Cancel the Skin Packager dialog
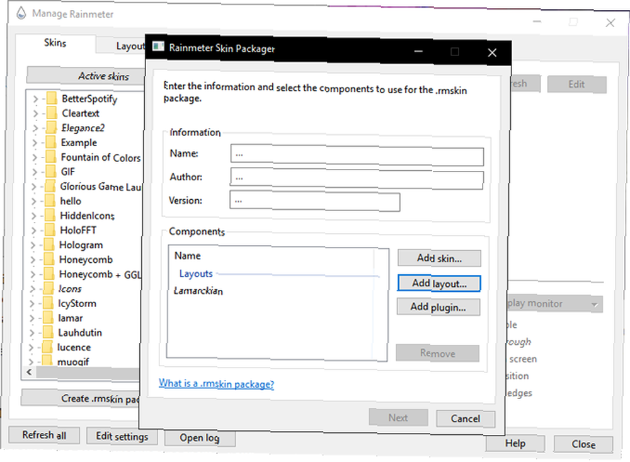Screen dimensions: 630x462 (x=466, y=419)
